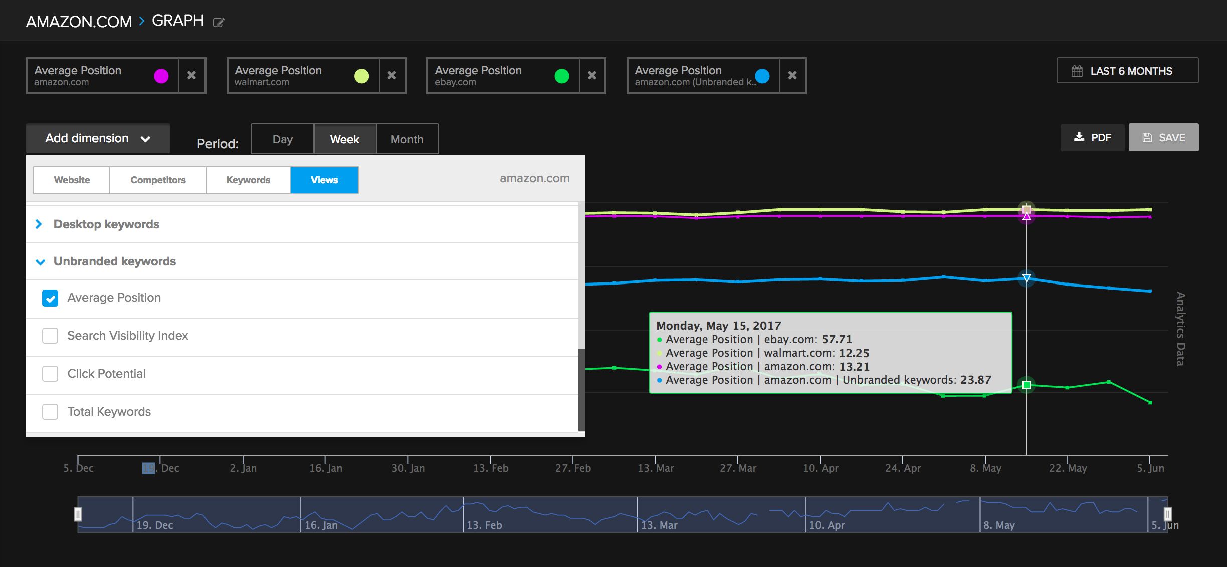1227x567 pixels.
Task: Click the magenta triangle marker on amazon line
Action: 1026,216
